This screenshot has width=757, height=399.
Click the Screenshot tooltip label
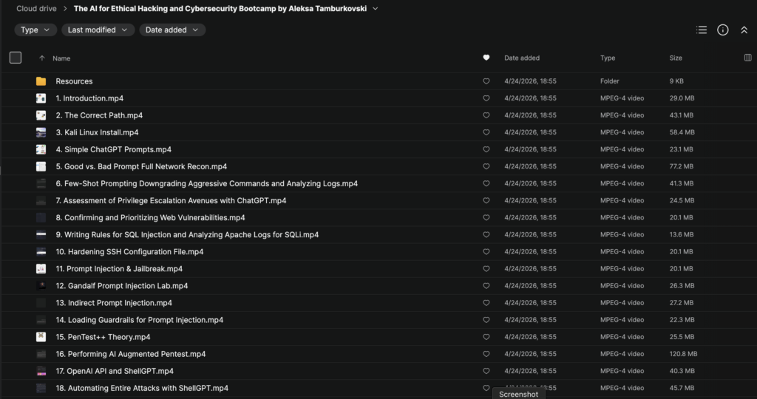coord(518,394)
